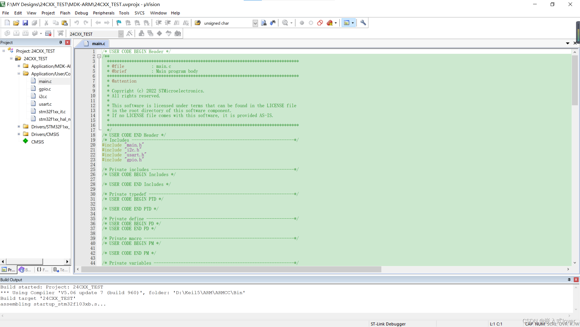Click the Rebuild all target files icon
The image size is (580, 327).
tap(25, 34)
